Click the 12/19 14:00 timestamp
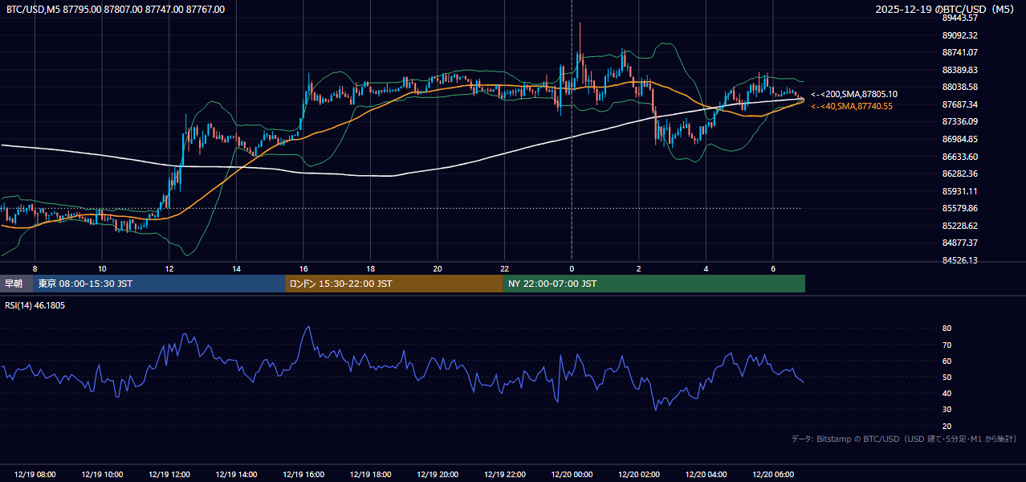The width and height of the screenshot is (1026, 482). (236, 475)
